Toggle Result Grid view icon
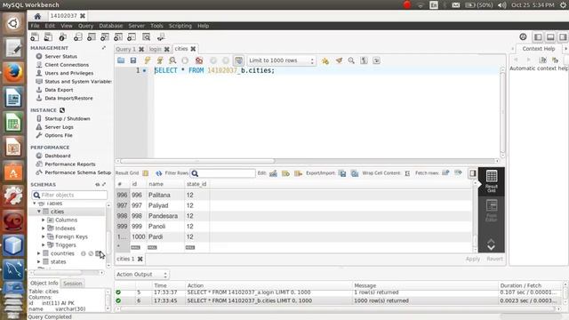The width and height of the screenshot is (569, 320). coord(146,173)
